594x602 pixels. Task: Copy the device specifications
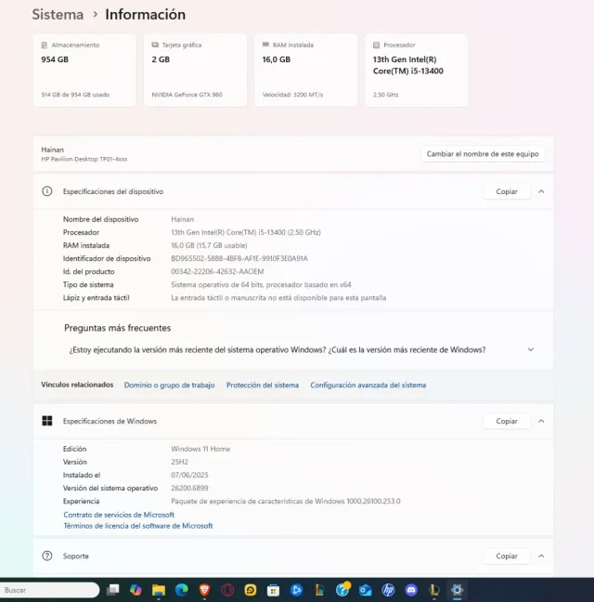tap(507, 191)
